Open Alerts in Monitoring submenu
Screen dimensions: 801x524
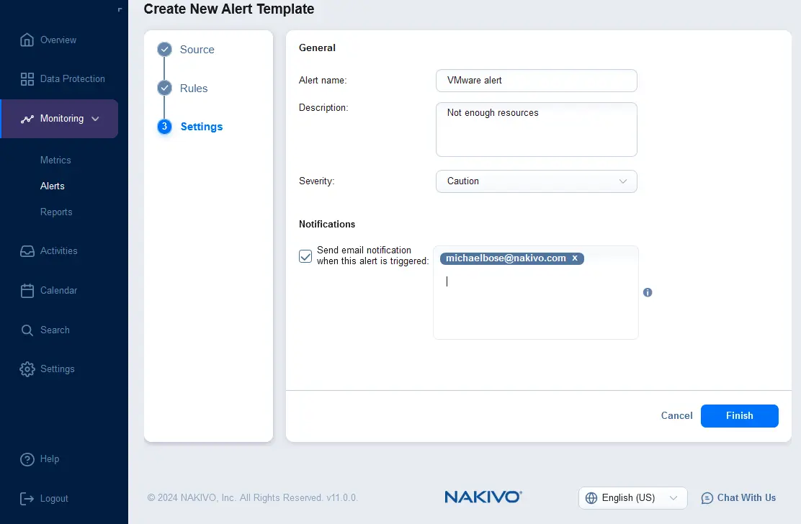pos(53,186)
